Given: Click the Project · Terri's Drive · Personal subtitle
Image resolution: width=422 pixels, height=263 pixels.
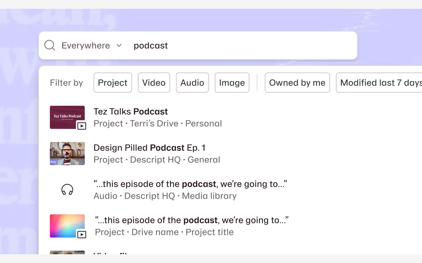Looking at the screenshot, I should pyautogui.click(x=158, y=124).
